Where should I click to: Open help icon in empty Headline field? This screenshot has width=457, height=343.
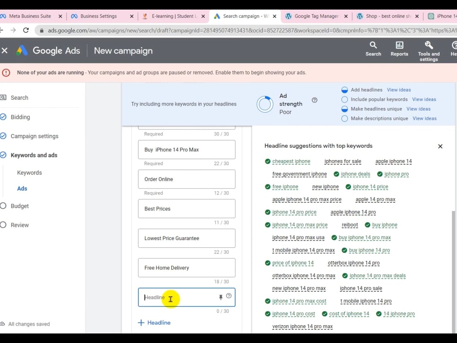[x=229, y=296]
